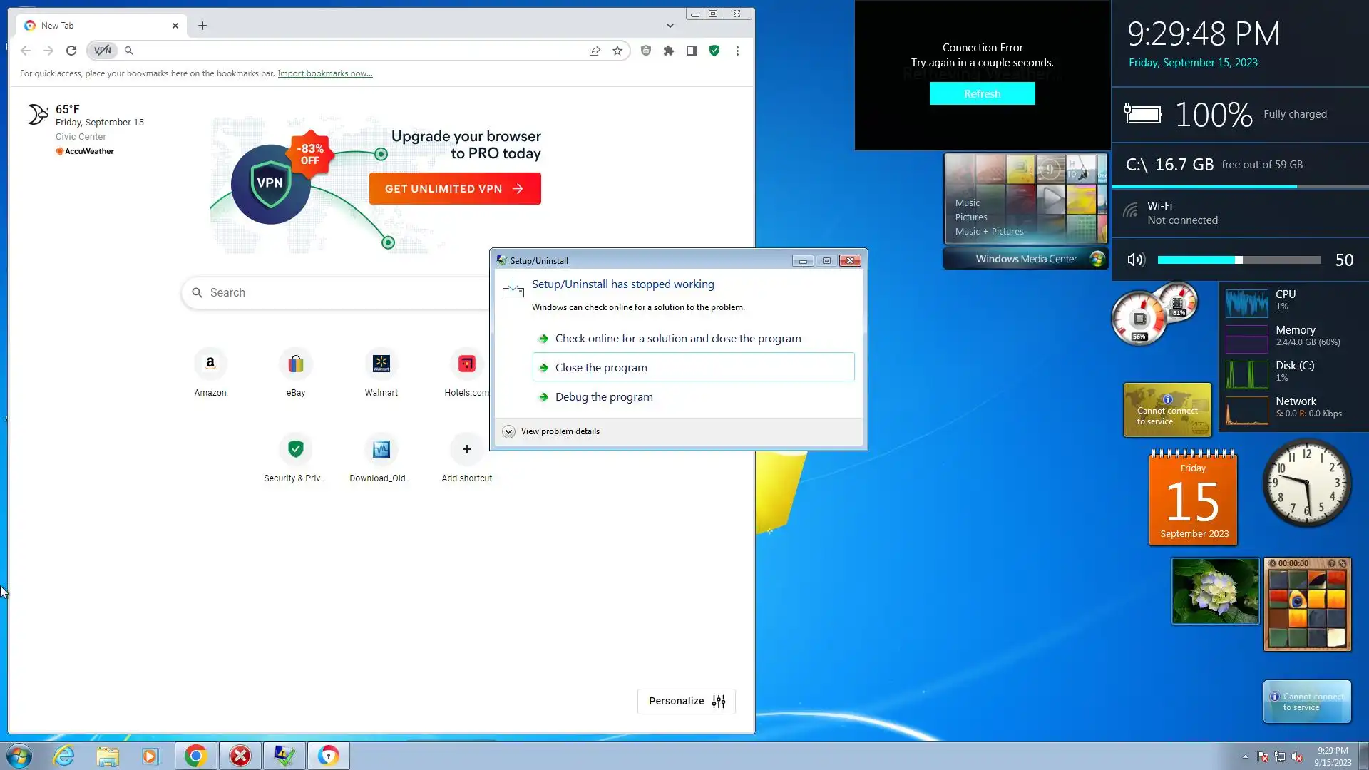Screen dimensions: 1369x770
Task: Mute volume via speaker icon
Action: 1136,260
